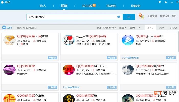Join group QQ空间留言互踩吧 with +加群
The height and width of the screenshot is (102, 179).
[x=171, y=58]
